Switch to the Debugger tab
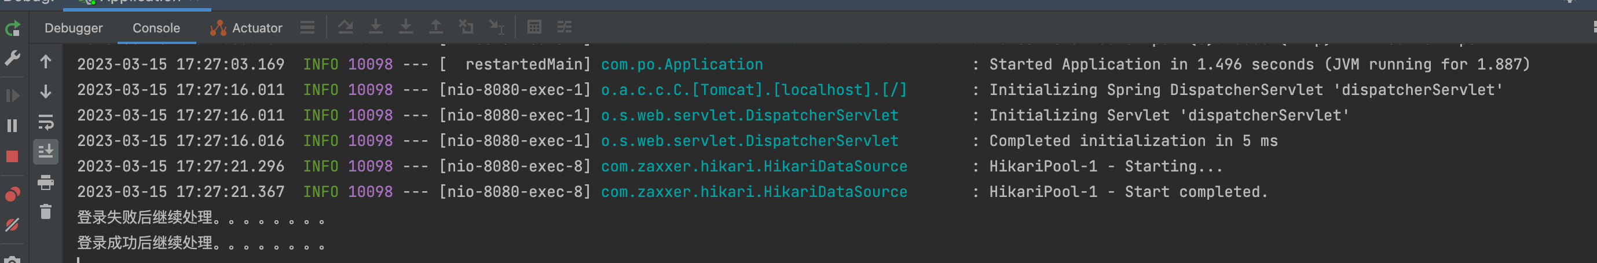1597x263 pixels. (74, 28)
